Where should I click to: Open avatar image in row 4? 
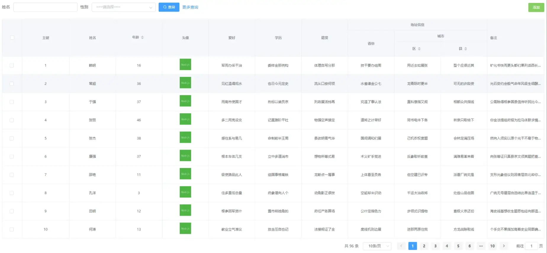point(185,119)
